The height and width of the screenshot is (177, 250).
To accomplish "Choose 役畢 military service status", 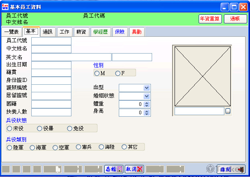I will [39, 128].
